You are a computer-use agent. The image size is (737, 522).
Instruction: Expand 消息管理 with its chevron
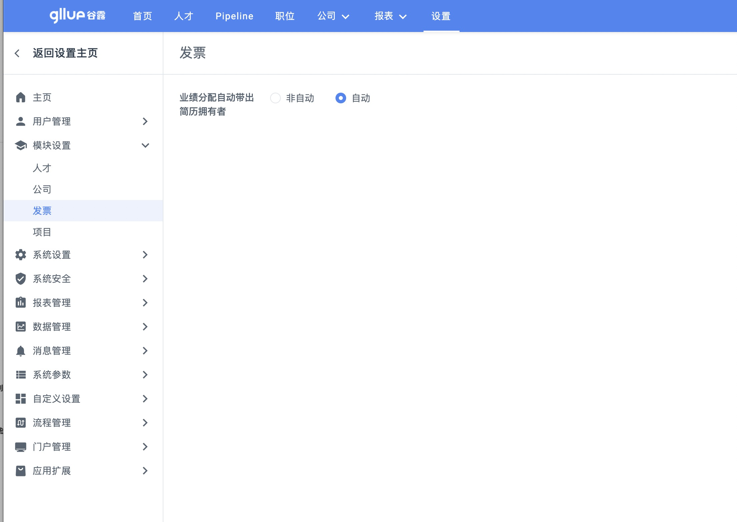[145, 351]
